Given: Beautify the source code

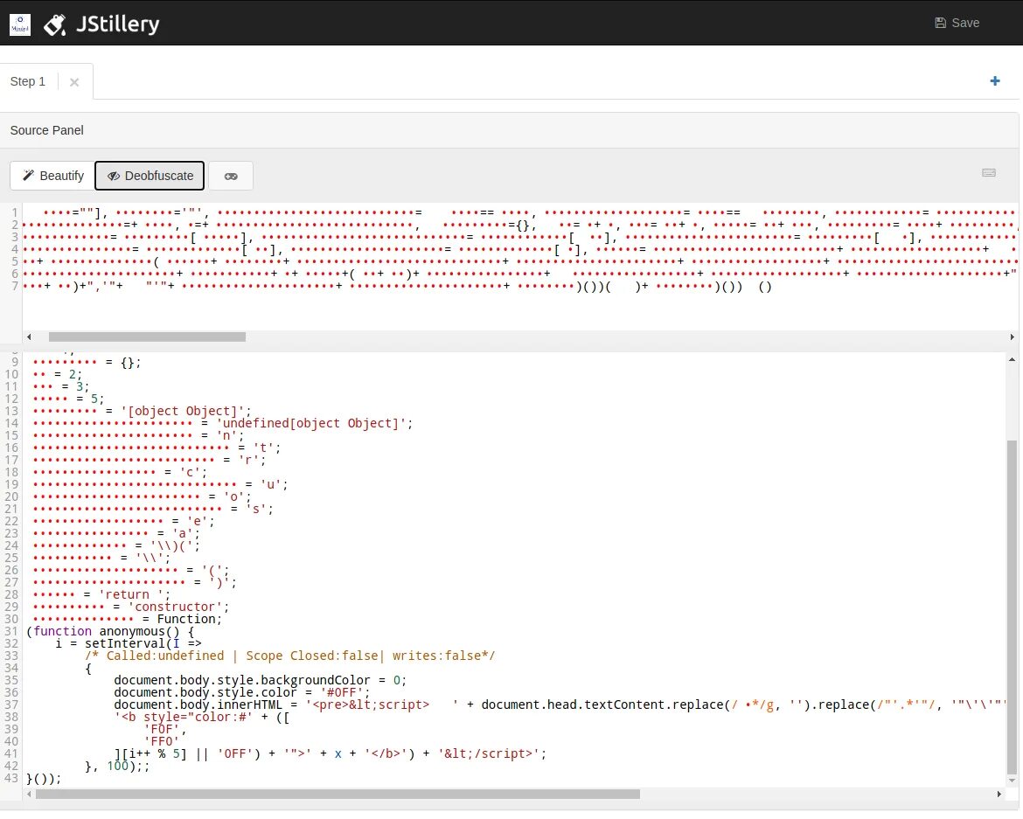Looking at the screenshot, I should click(x=52, y=176).
